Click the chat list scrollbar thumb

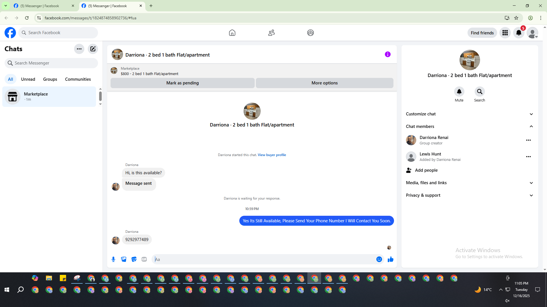pos(100,96)
